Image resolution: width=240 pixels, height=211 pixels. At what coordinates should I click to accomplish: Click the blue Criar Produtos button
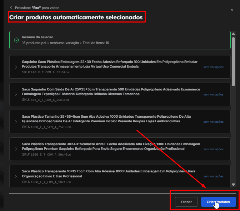(218, 202)
